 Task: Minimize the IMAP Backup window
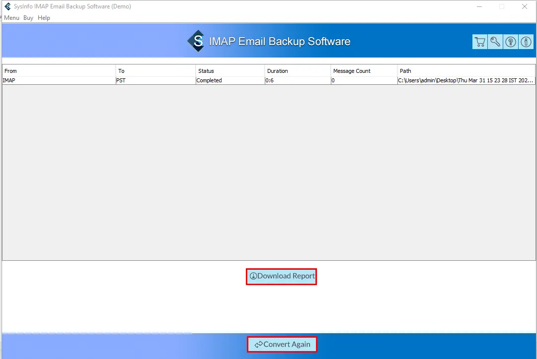[479, 7]
